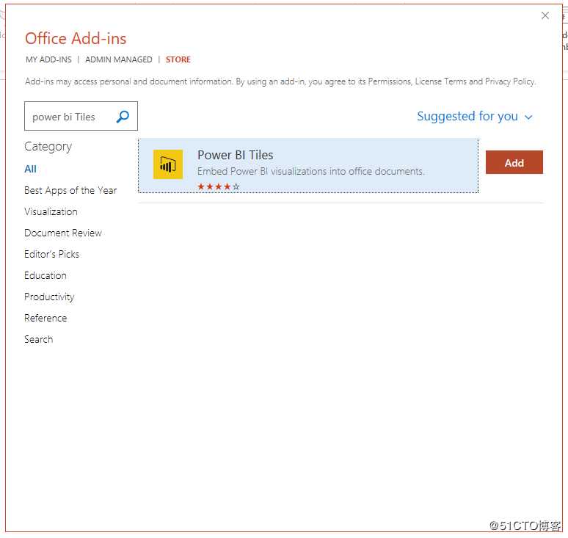
Task: Add the Power BI Tiles add-in
Action: pyautogui.click(x=514, y=162)
